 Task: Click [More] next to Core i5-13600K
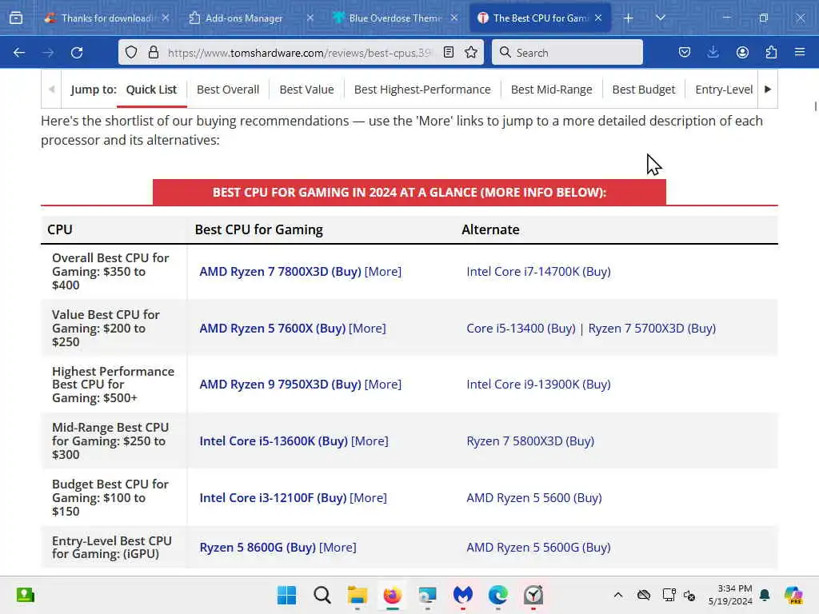[x=370, y=441]
